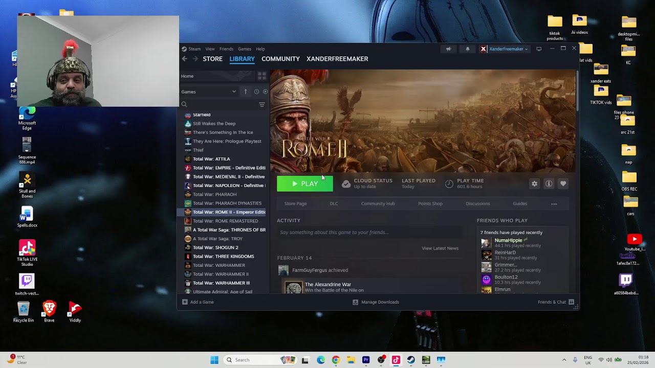This screenshot has width=655, height=368.
Task: Open the notifications bell
Action: [467, 49]
